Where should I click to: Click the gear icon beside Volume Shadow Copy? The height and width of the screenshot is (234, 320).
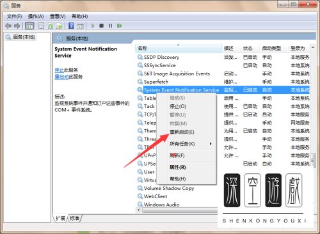click(x=140, y=188)
